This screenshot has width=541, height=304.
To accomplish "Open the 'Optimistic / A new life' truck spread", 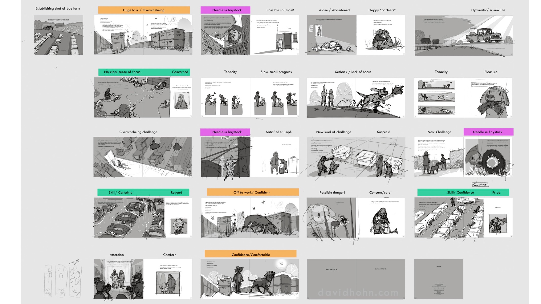I will click(x=463, y=35).
